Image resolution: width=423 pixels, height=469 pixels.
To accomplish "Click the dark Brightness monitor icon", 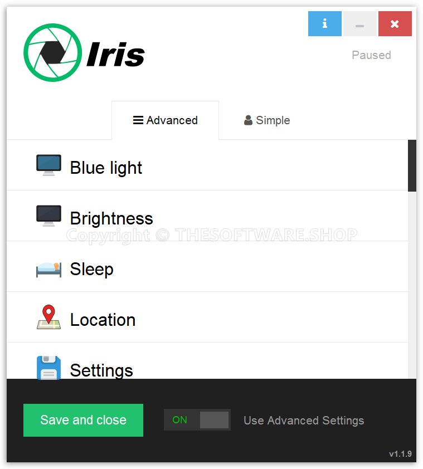I will coord(48,216).
